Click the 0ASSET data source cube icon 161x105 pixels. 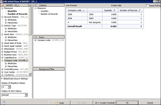coord(3,5)
